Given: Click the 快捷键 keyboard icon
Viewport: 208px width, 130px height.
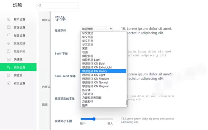Looking at the screenshot, I should point(9,59).
